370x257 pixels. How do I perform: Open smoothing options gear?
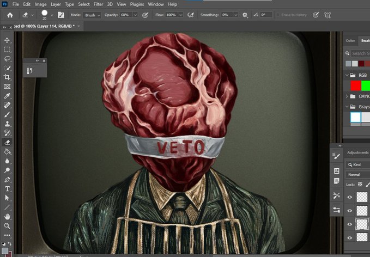point(245,15)
